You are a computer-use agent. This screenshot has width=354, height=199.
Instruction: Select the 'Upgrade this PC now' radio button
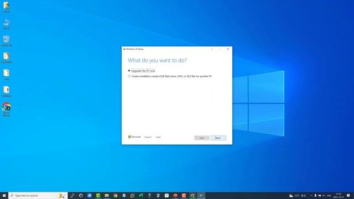tap(129, 71)
